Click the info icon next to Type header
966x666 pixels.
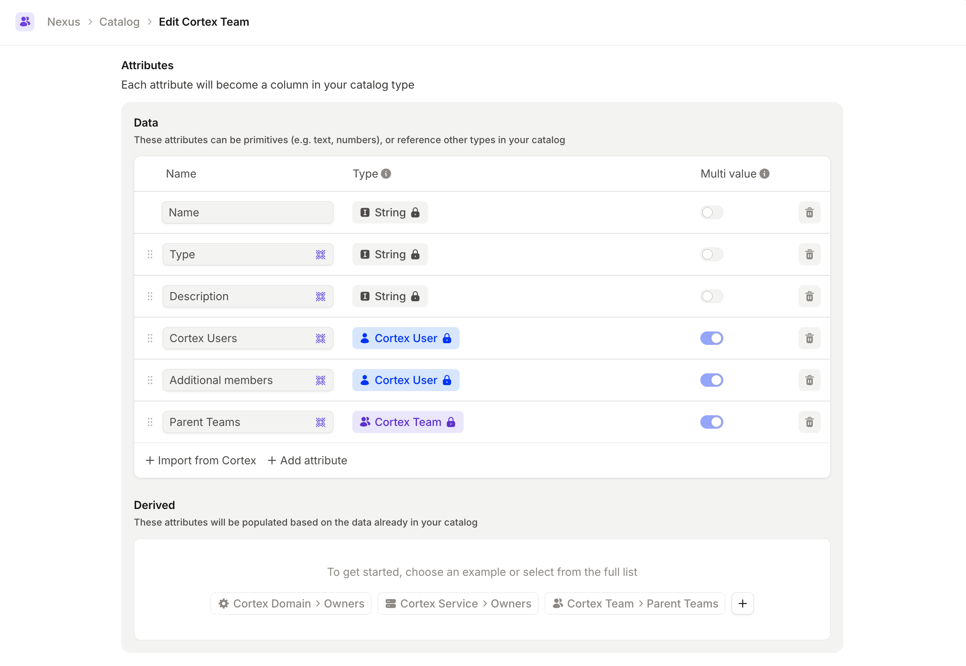pyautogui.click(x=386, y=174)
